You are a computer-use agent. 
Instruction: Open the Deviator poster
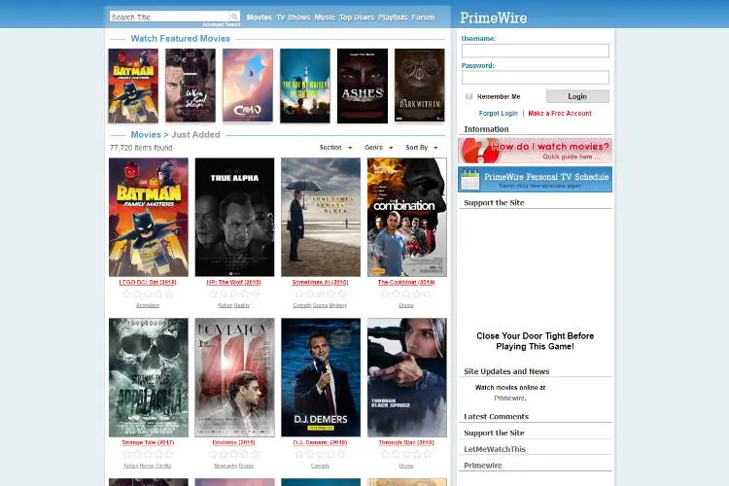(234, 378)
